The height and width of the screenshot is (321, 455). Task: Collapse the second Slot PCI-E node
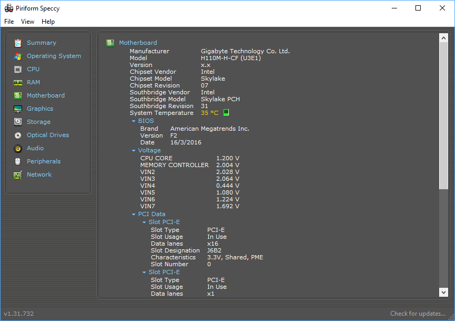(144, 273)
